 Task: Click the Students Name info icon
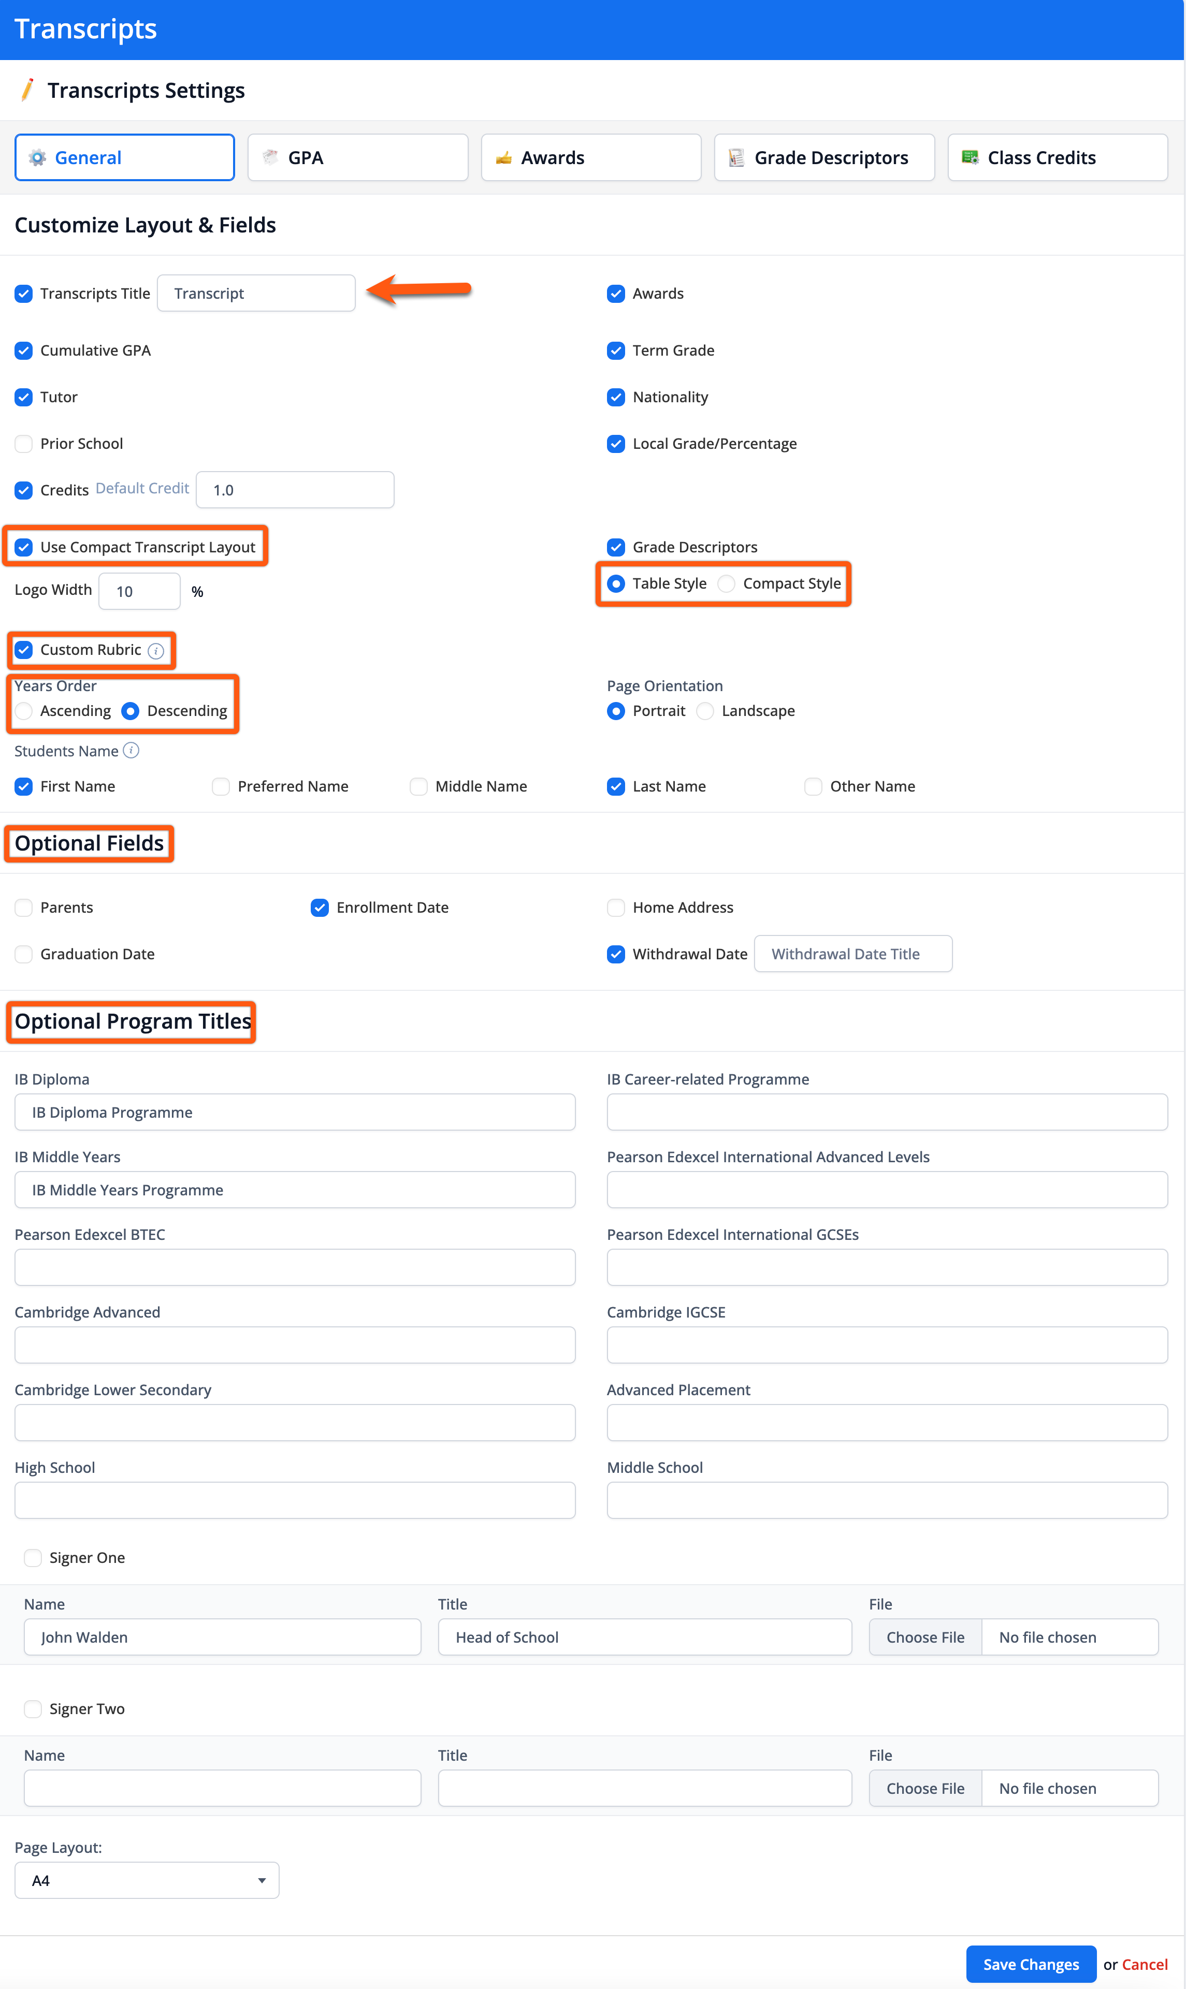(131, 750)
